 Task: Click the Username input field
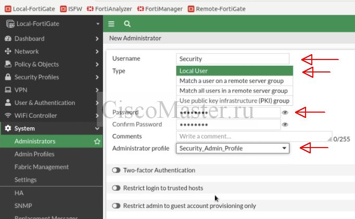tap(233, 59)
